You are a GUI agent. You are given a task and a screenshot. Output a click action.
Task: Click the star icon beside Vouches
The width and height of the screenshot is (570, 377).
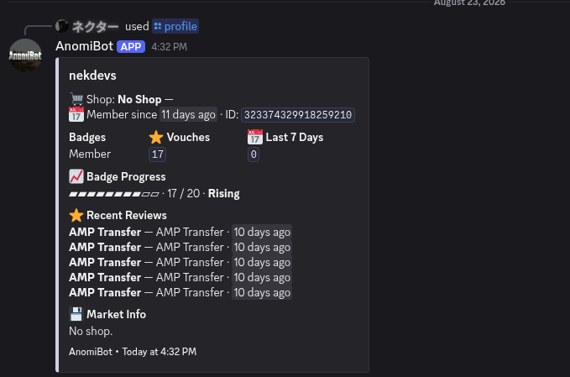(156, 137)
